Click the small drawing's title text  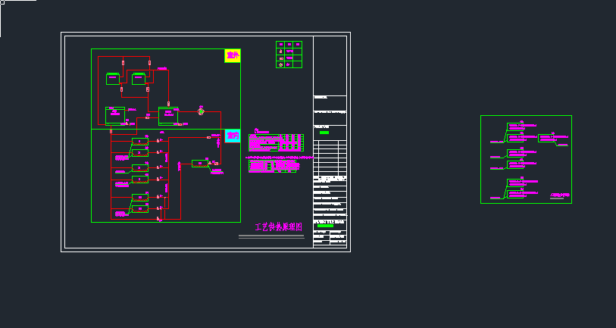click(x=559, y=196)
